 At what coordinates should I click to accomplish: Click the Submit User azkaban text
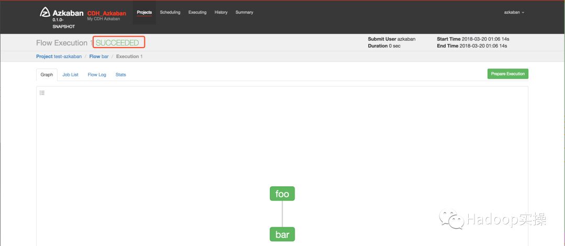392,39
